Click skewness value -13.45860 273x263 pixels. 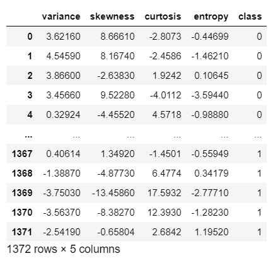point(113,193)
